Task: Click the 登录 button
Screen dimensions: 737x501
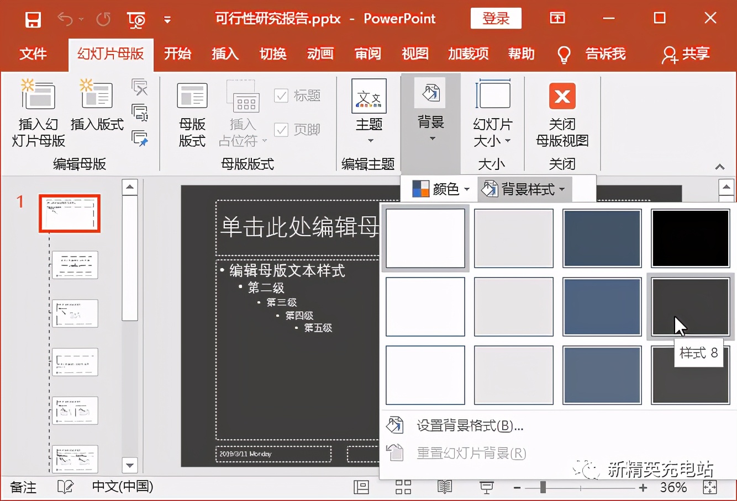Action: [496, 18]
